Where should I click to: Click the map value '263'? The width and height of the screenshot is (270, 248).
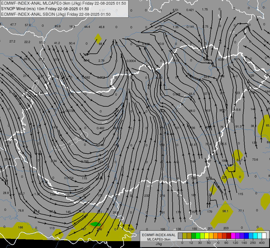115,212
